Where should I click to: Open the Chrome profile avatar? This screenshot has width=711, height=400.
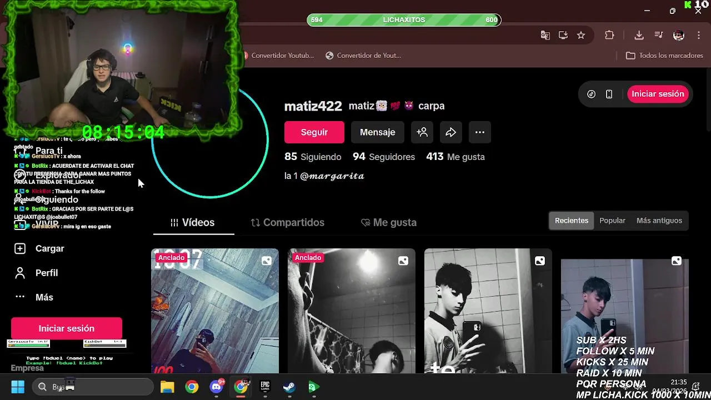click(x=679, y=35)
